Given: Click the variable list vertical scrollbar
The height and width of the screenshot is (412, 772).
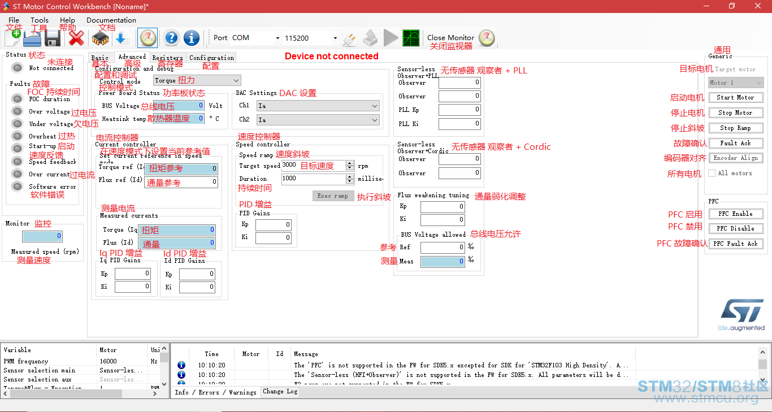Looking at the screenshot, I should click(164, 366).
